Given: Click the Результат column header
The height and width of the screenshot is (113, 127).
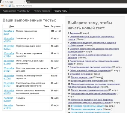Looking at the screenshot, I should coord(56,26).
